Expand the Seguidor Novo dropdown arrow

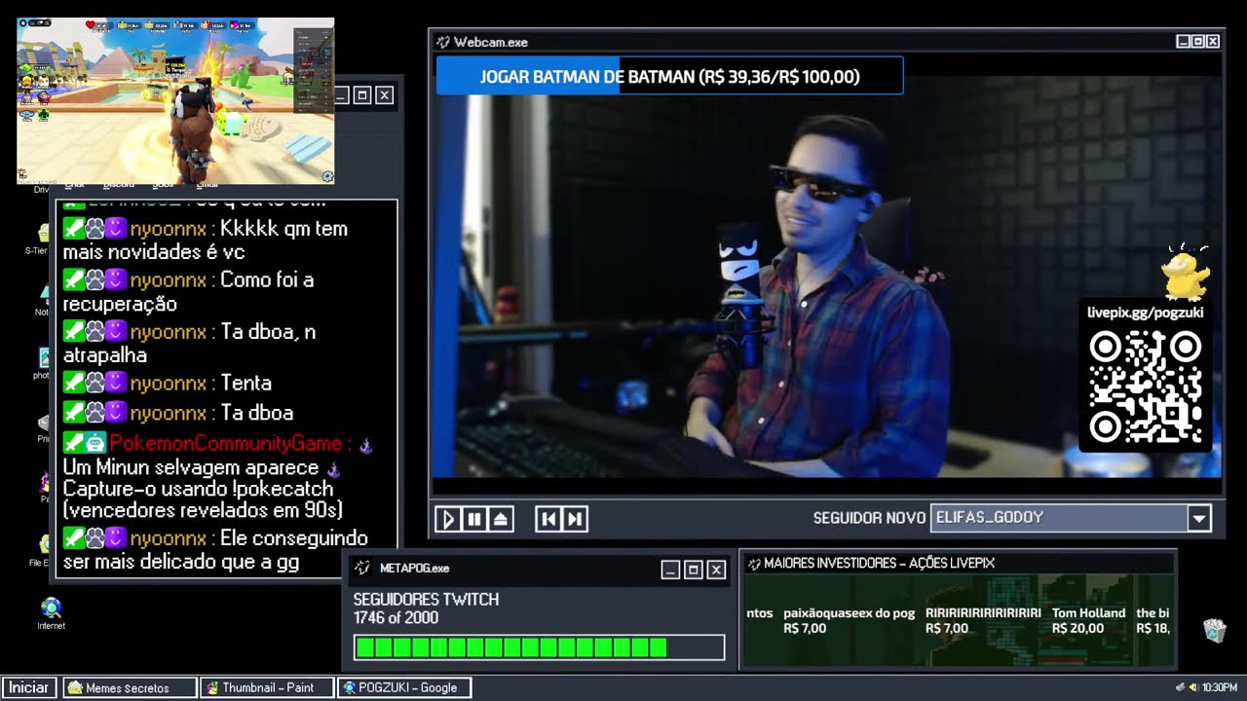tap(1199, 518)
